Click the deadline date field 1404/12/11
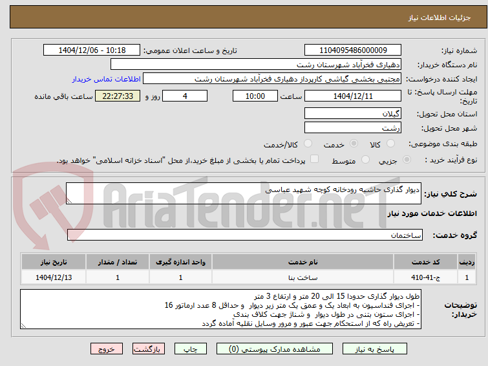Viewport: 488px width, 366px height. tap(353, 96)
